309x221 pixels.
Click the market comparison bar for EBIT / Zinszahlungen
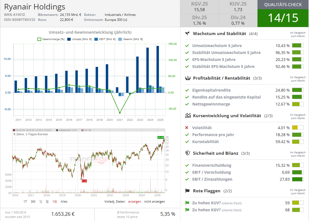[x=298, y=179]
